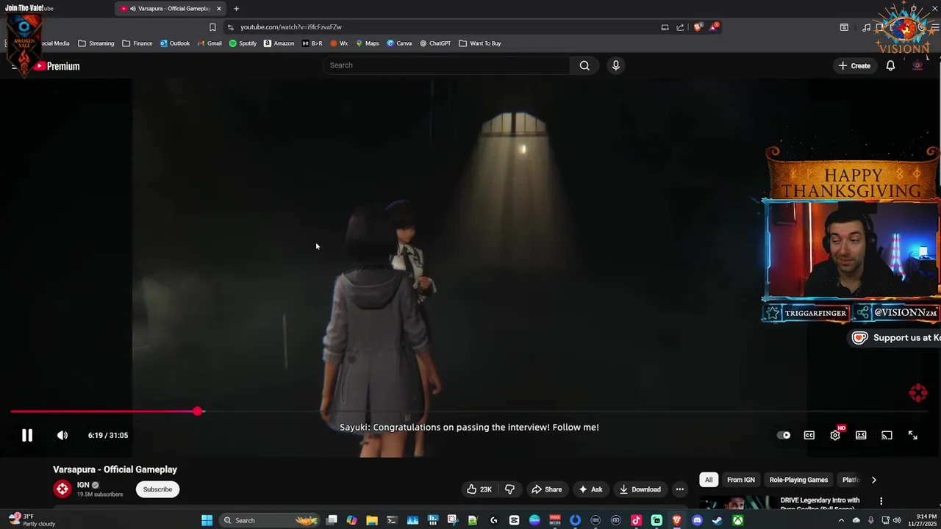Open Steam from the taskbar
The height and width of the screenshot is (529, 941).
(x=717, y=520)
